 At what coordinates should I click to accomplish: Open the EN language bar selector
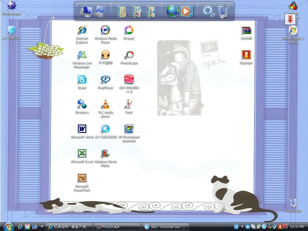coord(236,226)
